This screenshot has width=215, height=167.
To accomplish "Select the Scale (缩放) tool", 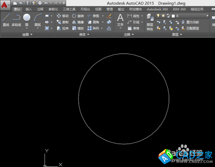I will coord(78,28).
